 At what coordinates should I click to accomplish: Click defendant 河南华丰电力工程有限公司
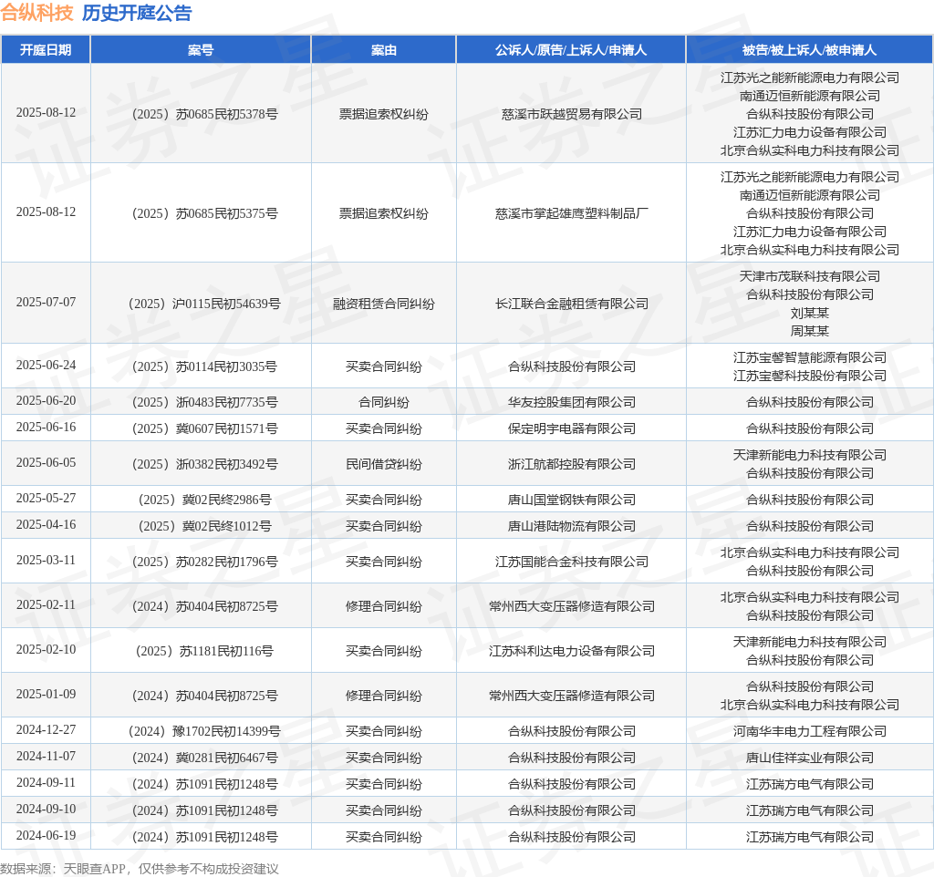point(810,731)
